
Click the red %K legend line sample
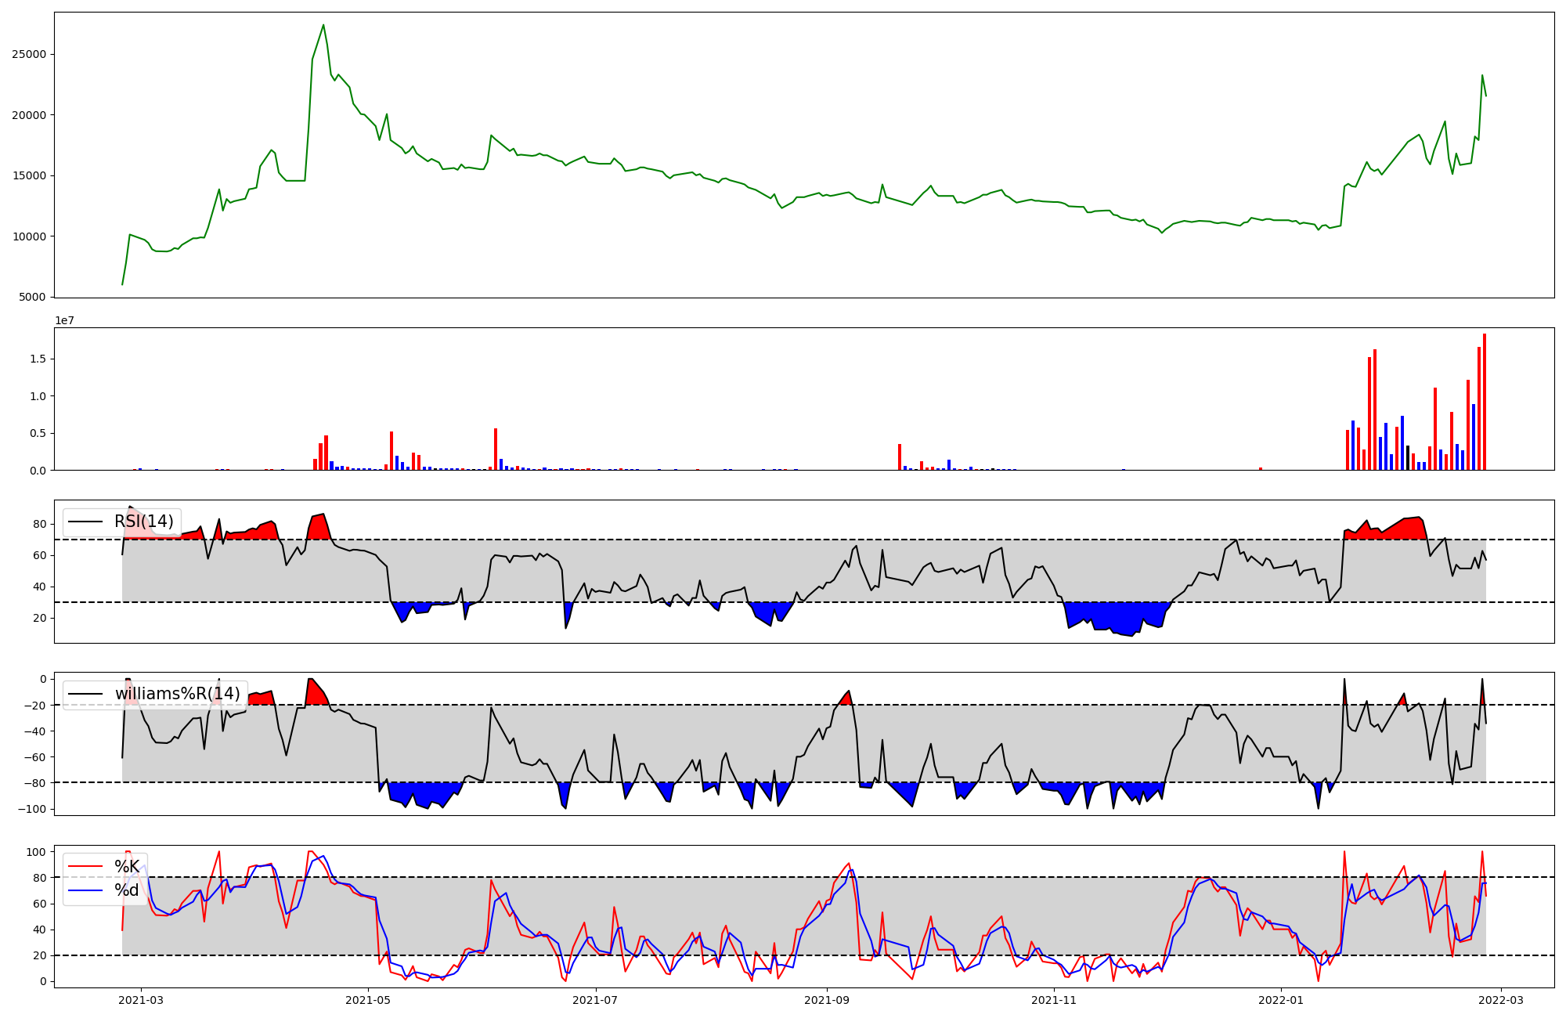pos(85,866)
